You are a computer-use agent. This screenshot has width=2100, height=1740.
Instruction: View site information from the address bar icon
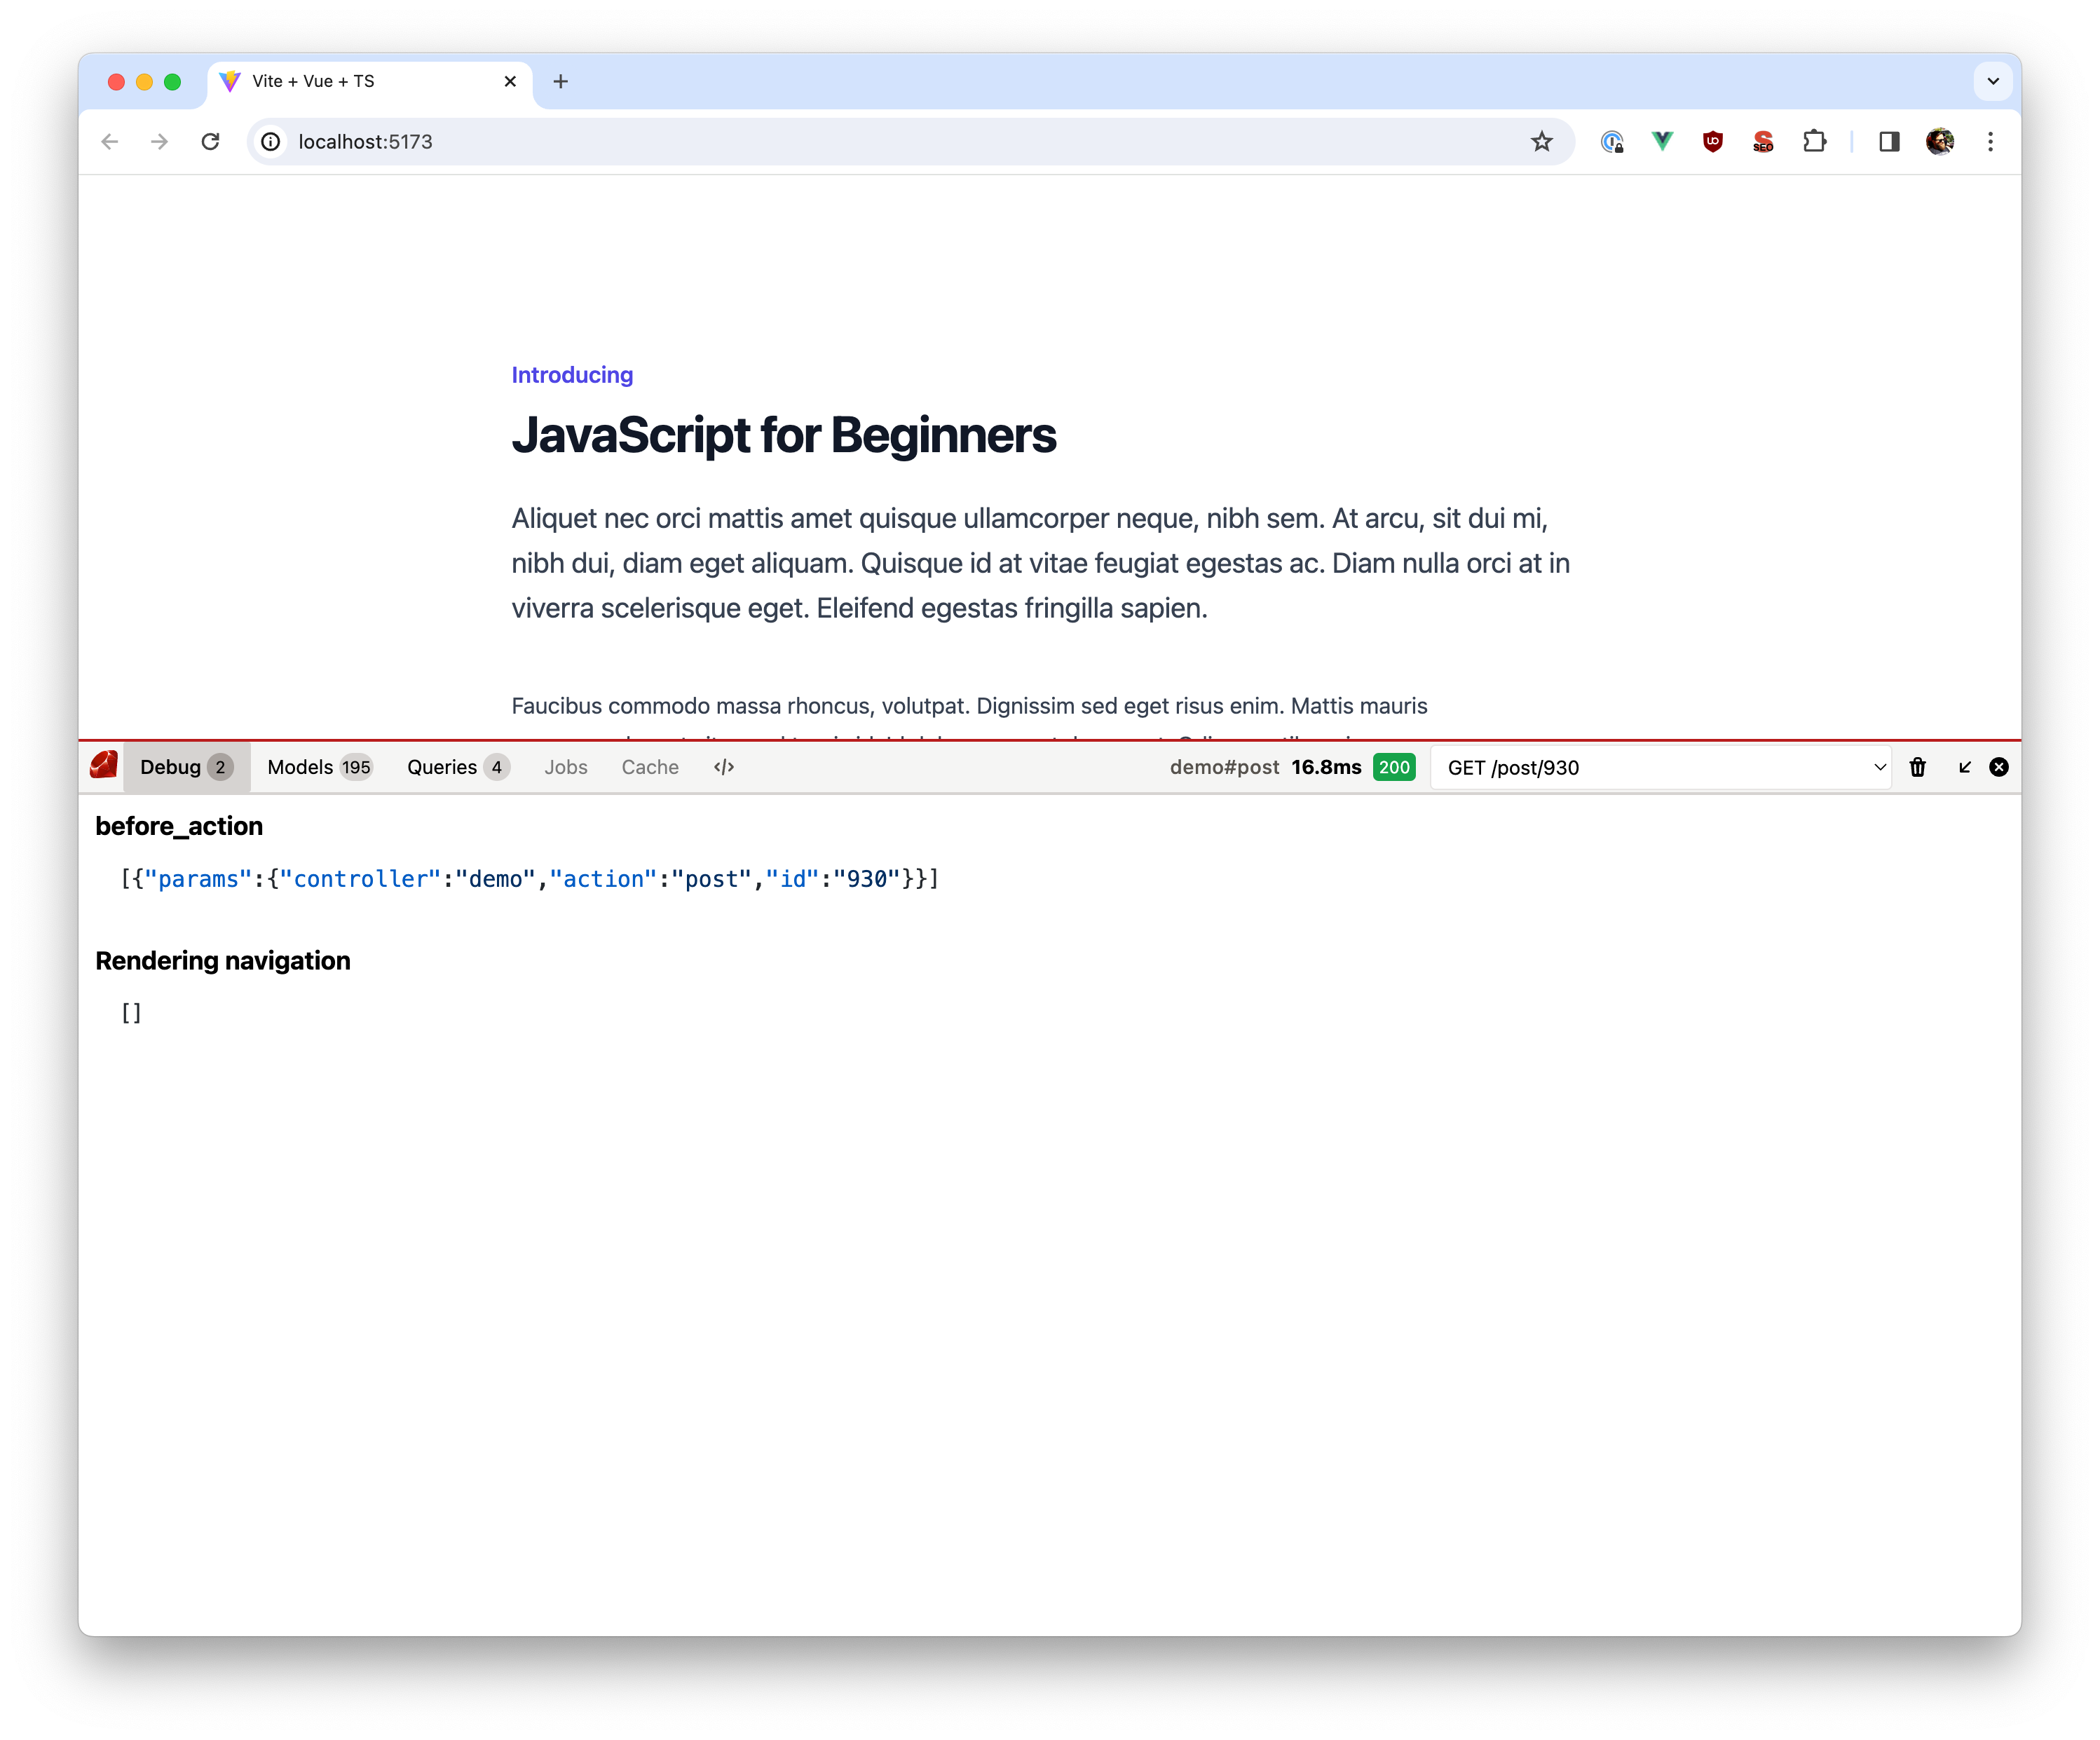point(270,142)
